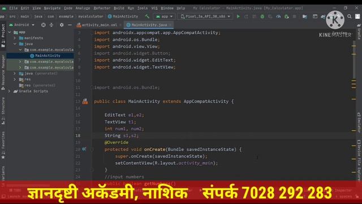Open the Analyze menu
The image size is (362, 204).
(x=83, y=8)
